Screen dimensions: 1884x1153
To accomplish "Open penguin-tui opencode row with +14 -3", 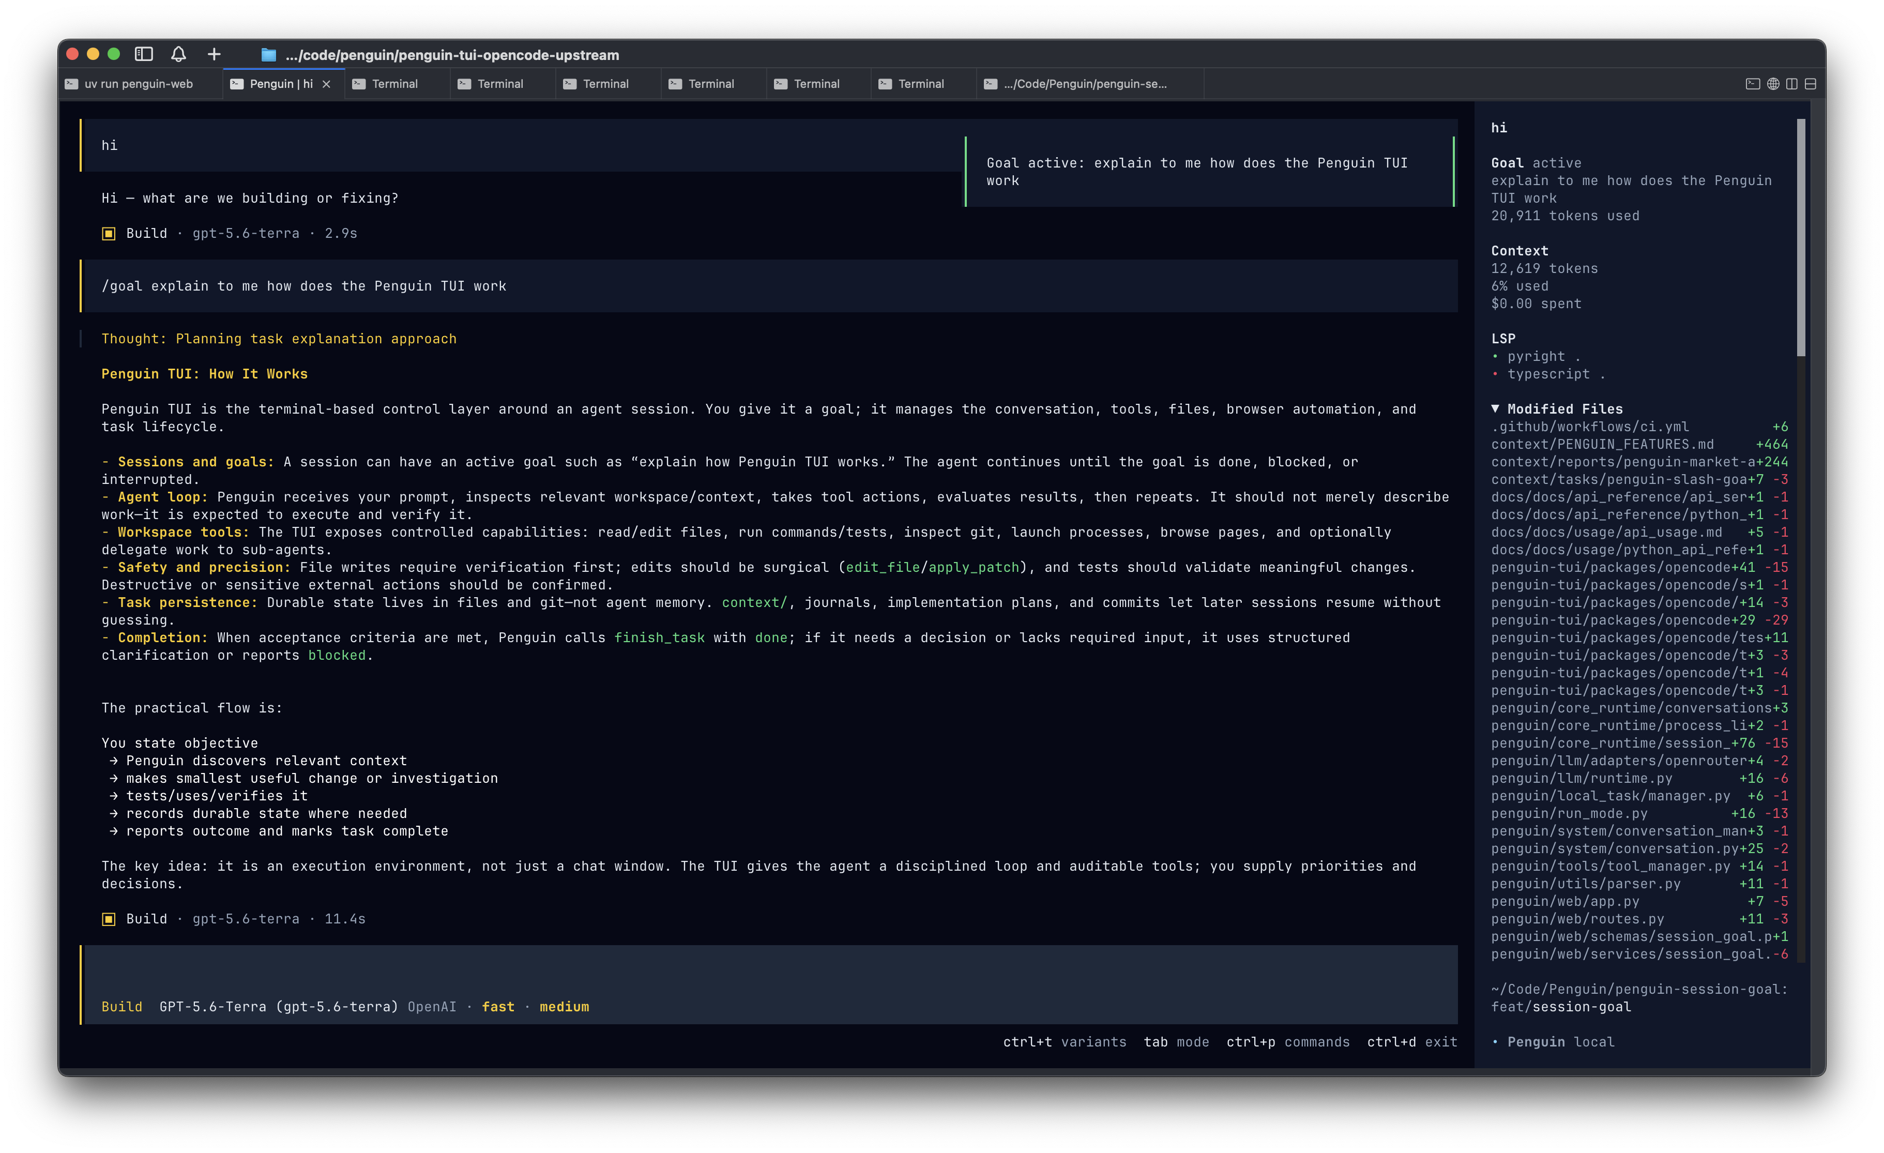I will [1639, 602].
